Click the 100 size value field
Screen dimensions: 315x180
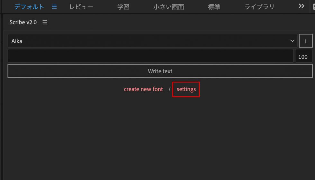pyautogui.click(x=303, y=56)
